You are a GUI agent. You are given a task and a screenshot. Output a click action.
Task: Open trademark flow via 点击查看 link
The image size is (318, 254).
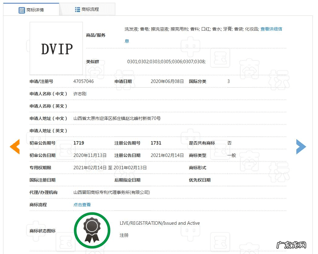[x=82, y=204]
